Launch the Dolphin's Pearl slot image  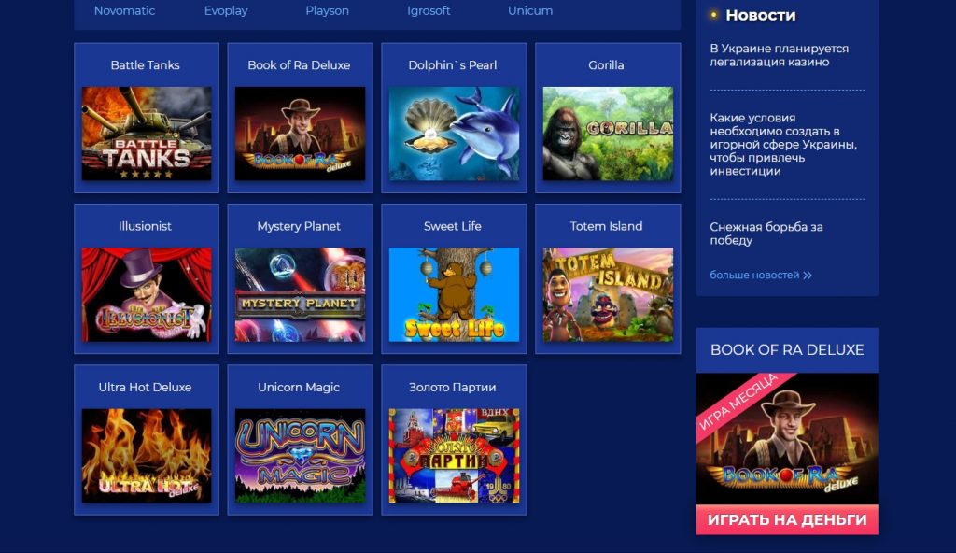454,134
